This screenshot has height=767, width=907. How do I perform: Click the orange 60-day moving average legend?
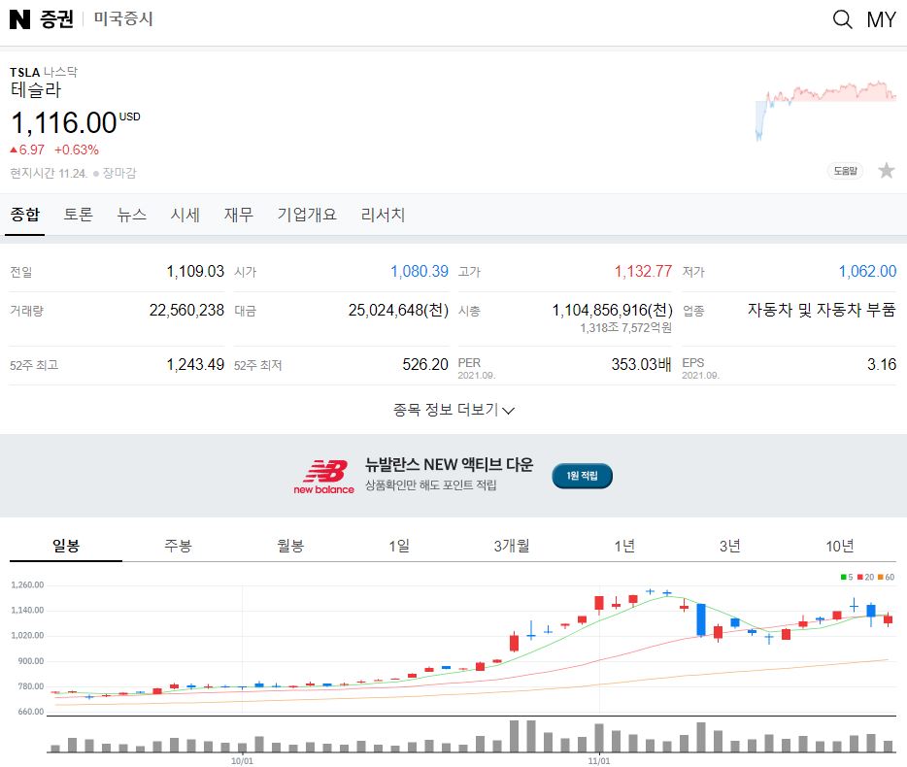click(x=887, y=577)
